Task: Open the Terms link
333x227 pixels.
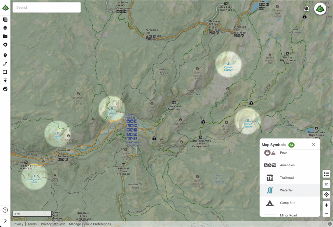Action: (32, 224)
